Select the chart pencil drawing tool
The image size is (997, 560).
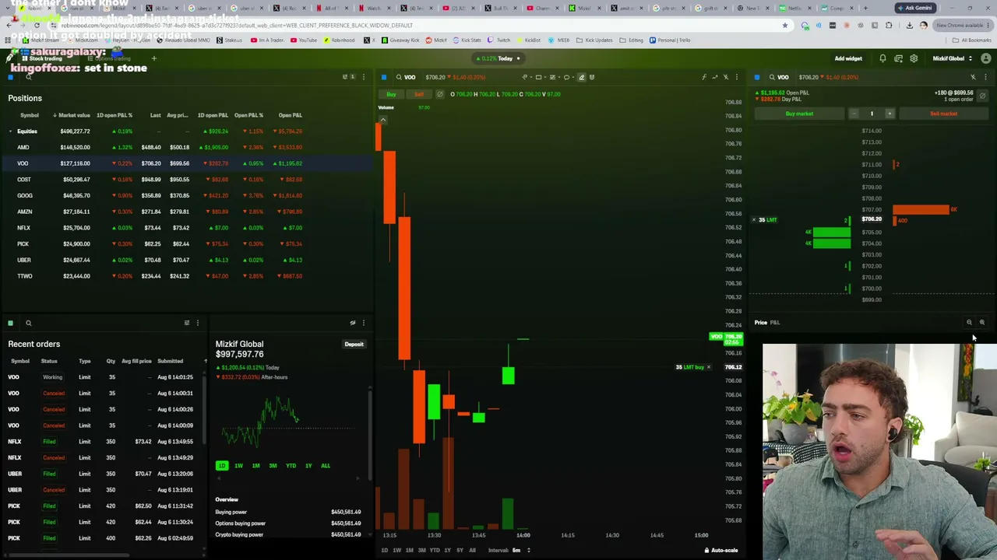(x=581, y=77)
